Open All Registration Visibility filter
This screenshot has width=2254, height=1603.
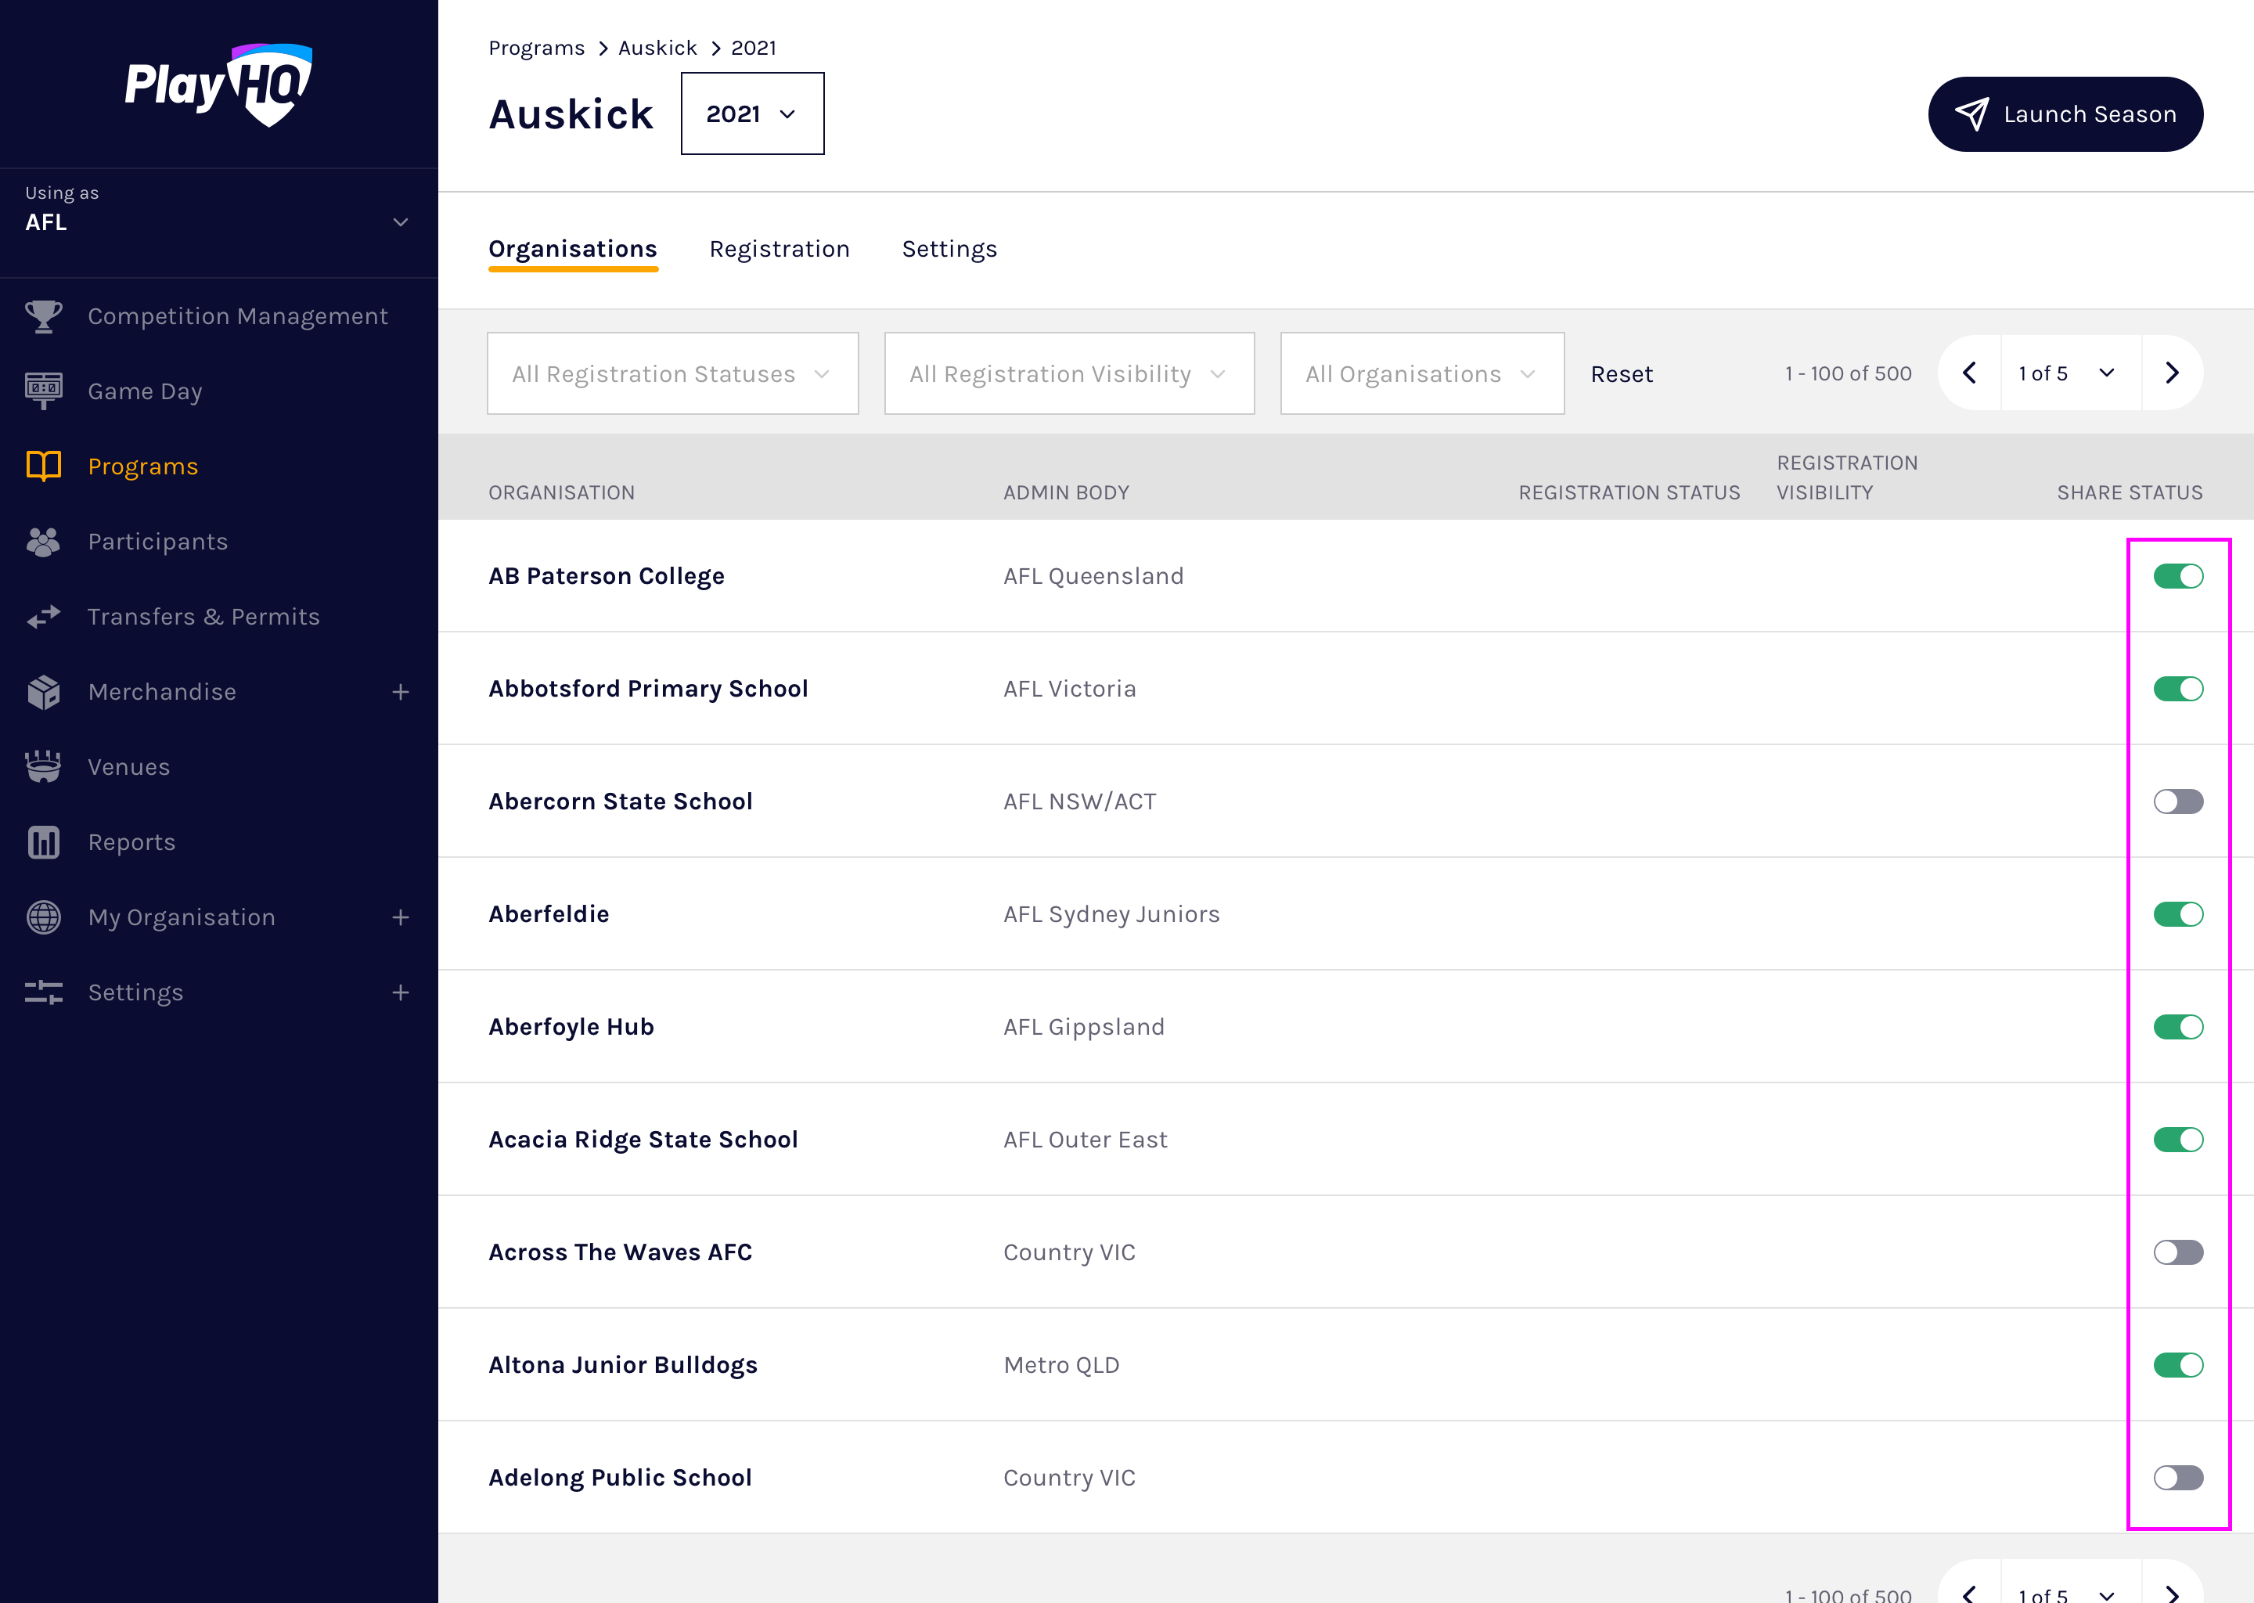click(x=1069, y=373)
